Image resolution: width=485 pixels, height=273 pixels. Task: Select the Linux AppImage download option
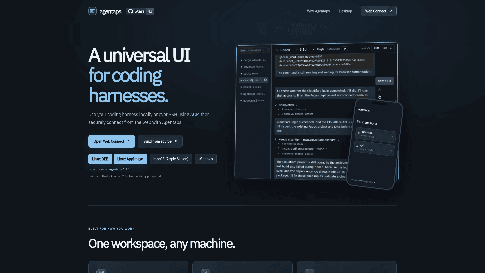pyautogui.click(x=130, y=159)
